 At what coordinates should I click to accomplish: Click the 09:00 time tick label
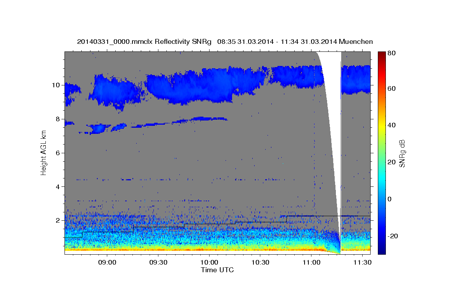pyautogui.click(x=107, y=263)
